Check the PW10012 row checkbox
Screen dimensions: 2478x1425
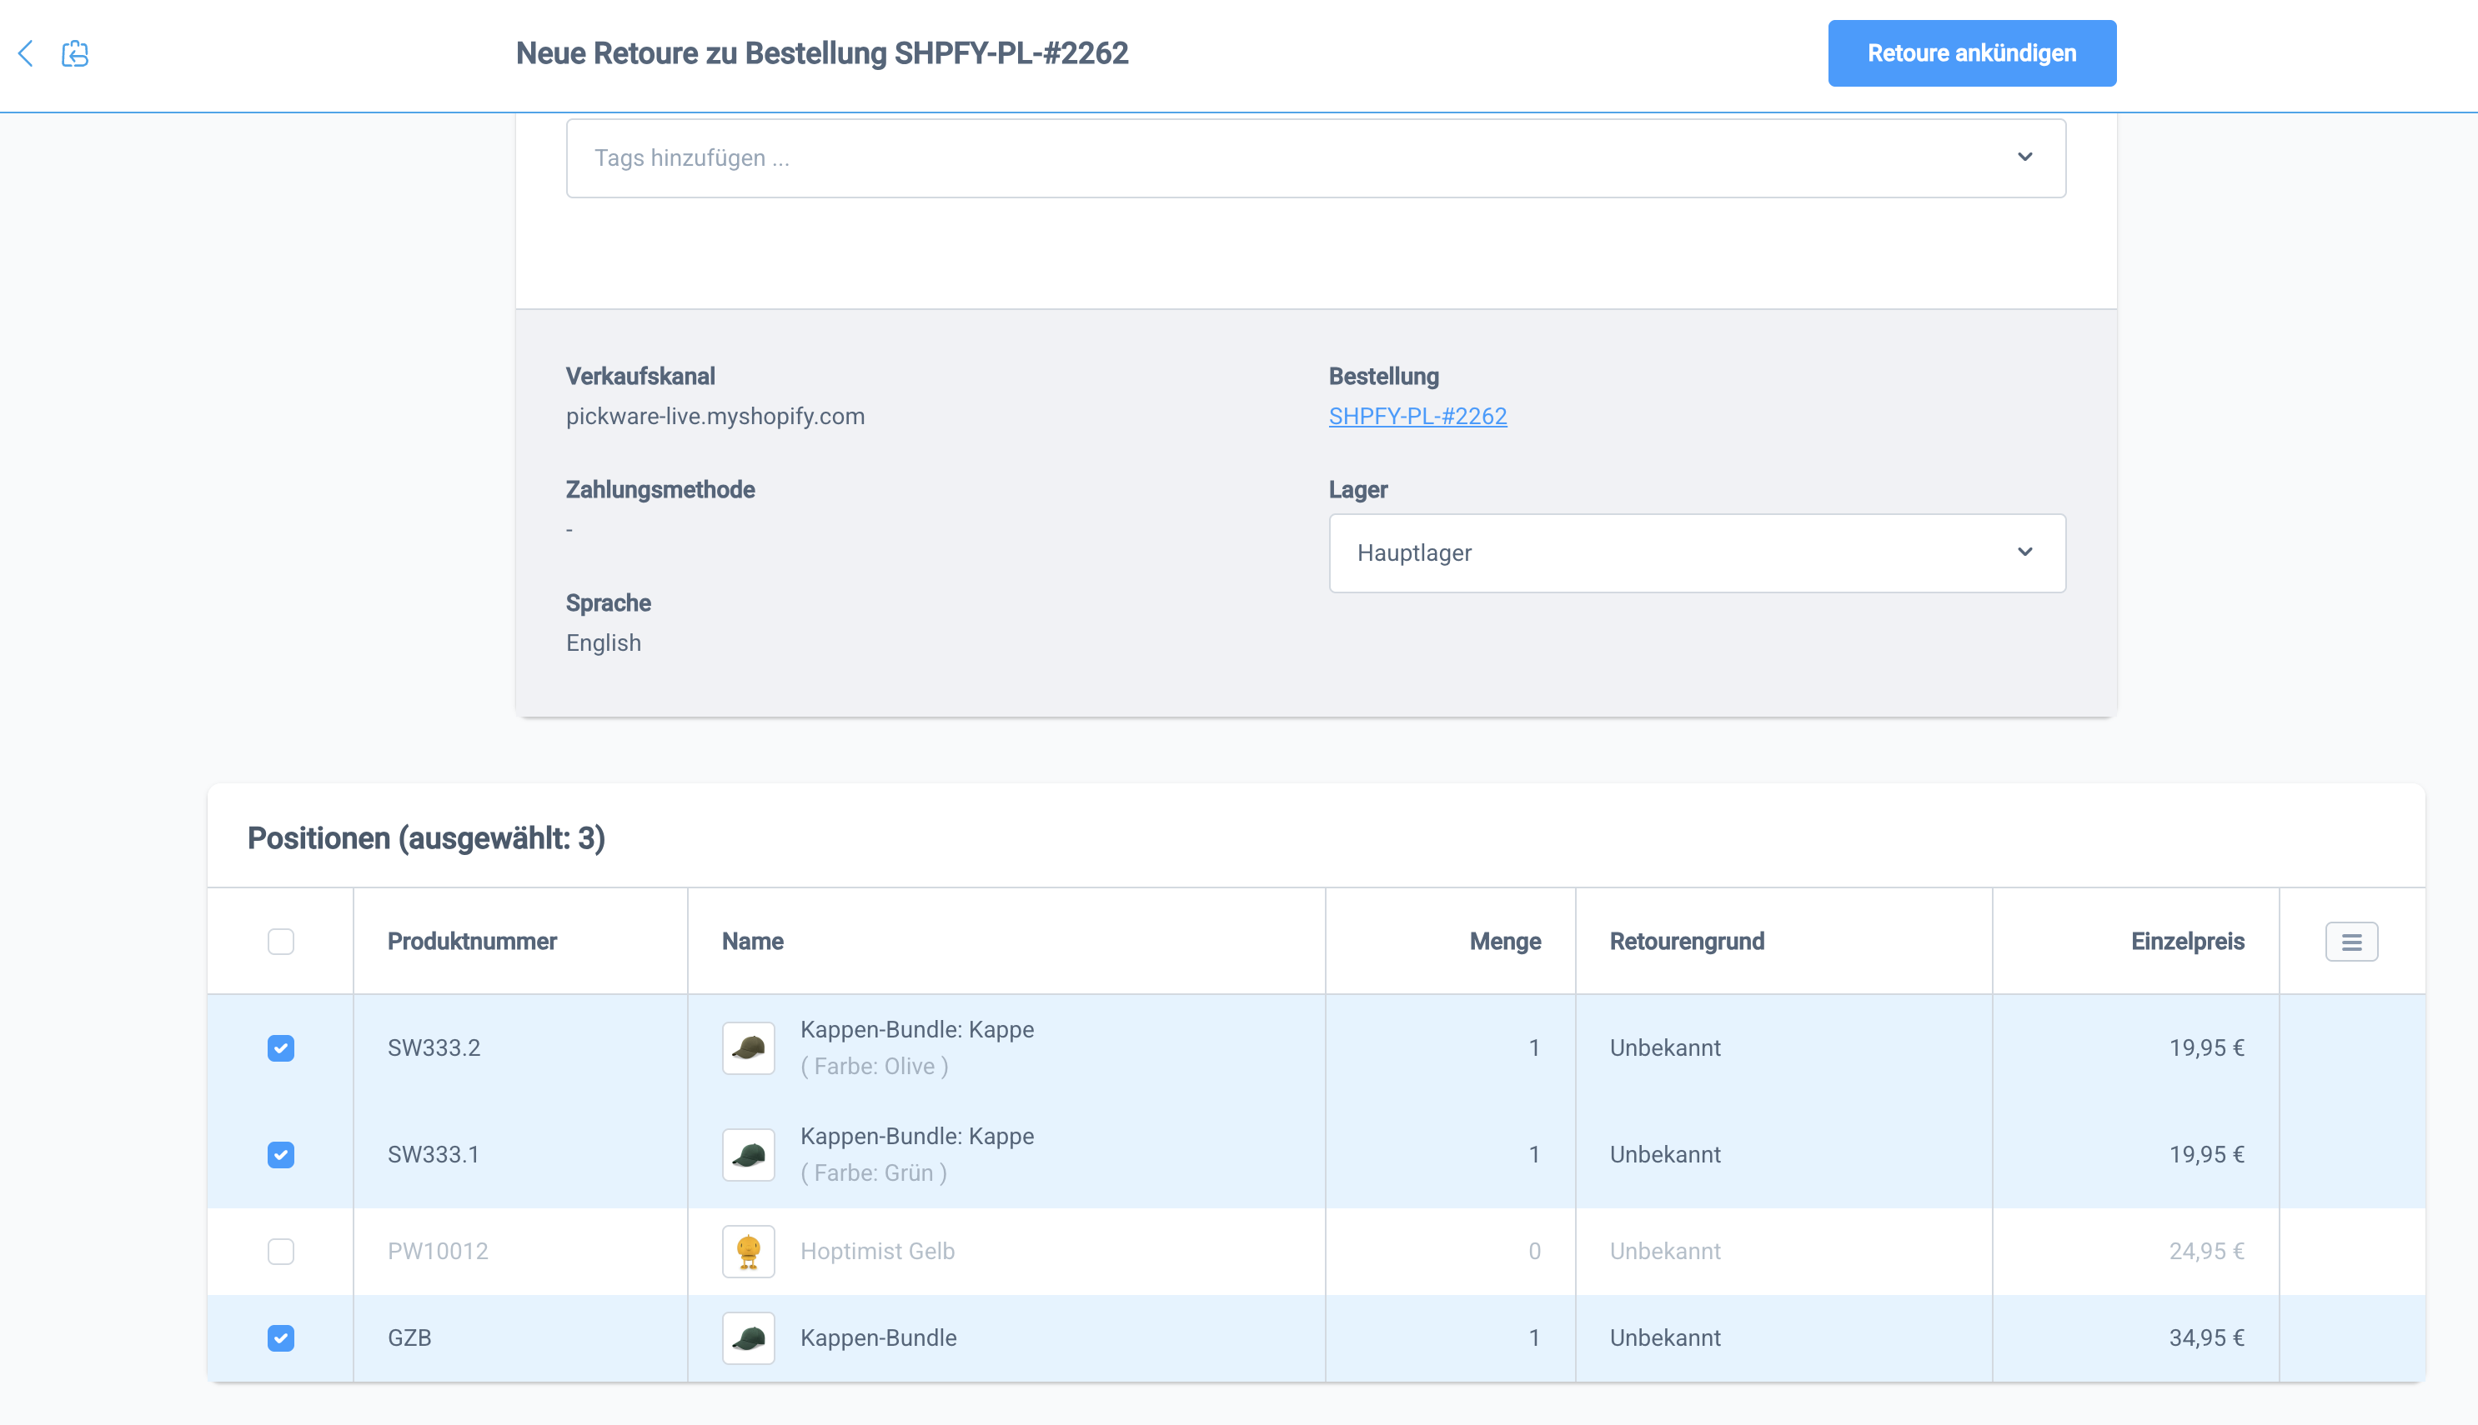[x=281, y=1251]
